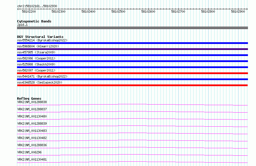Click ruler position label 58102600
This screenshot has width=256, height=166.
148,11
